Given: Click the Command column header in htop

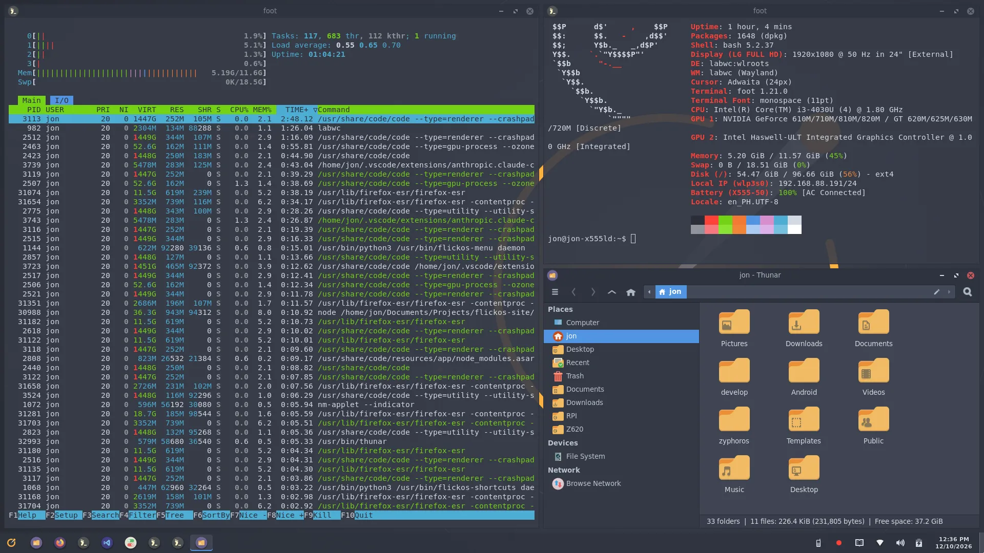Looking at the screenshot, I should (x=334, y=110).
